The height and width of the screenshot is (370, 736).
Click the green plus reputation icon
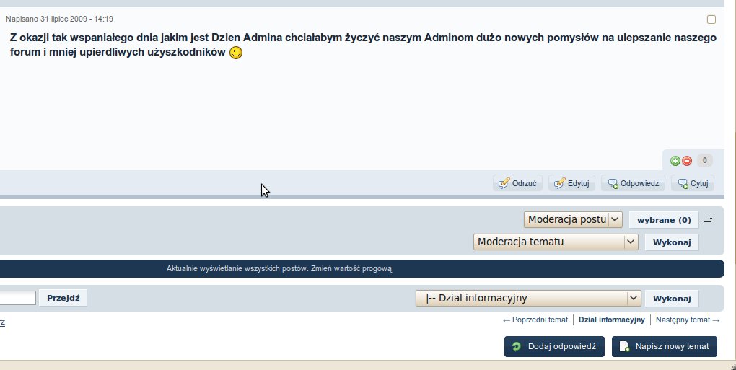click(x=675, y=161)
